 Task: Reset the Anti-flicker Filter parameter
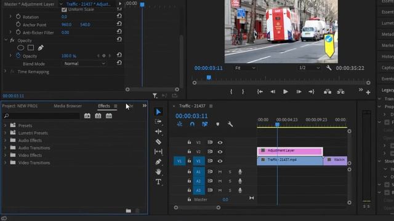tap(119, 31)
